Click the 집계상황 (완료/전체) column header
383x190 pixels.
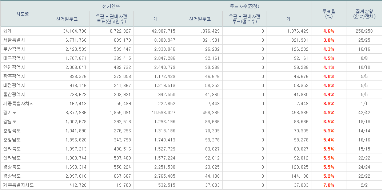(x=364, y=14)
